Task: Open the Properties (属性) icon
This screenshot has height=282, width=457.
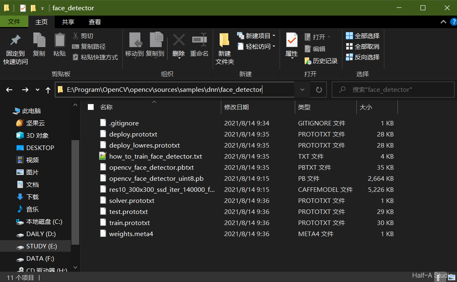Action: [292, 40]
